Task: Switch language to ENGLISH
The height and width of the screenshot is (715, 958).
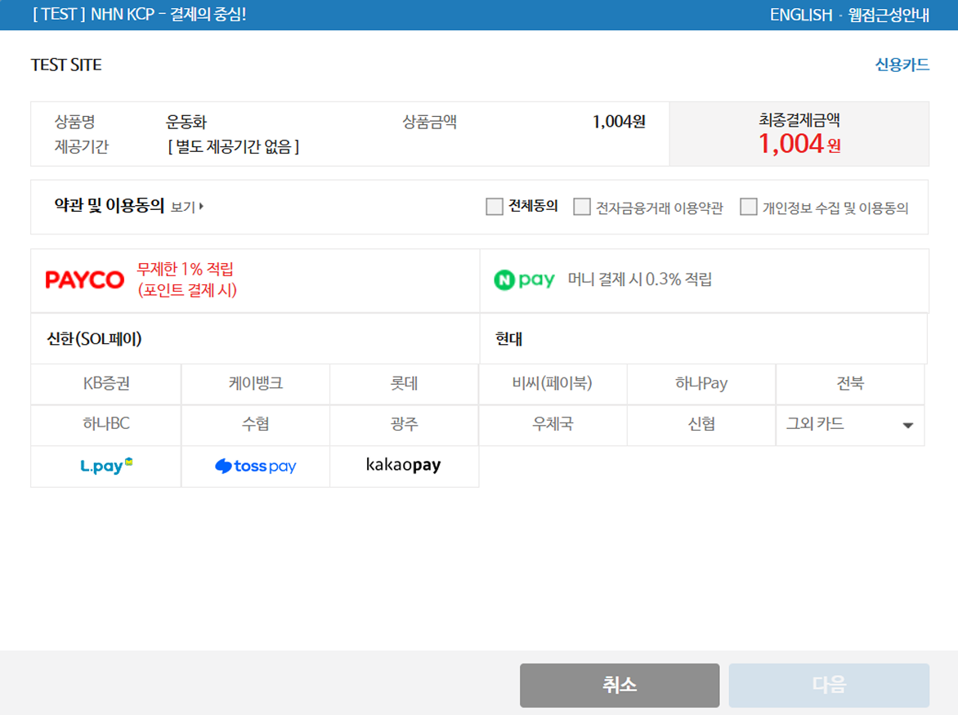Action: pos(801,15)
